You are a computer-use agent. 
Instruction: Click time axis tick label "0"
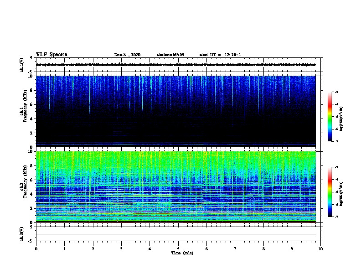click(36, 248)
